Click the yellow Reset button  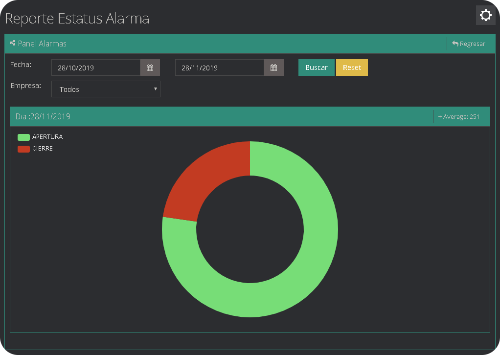click(352, 67)
